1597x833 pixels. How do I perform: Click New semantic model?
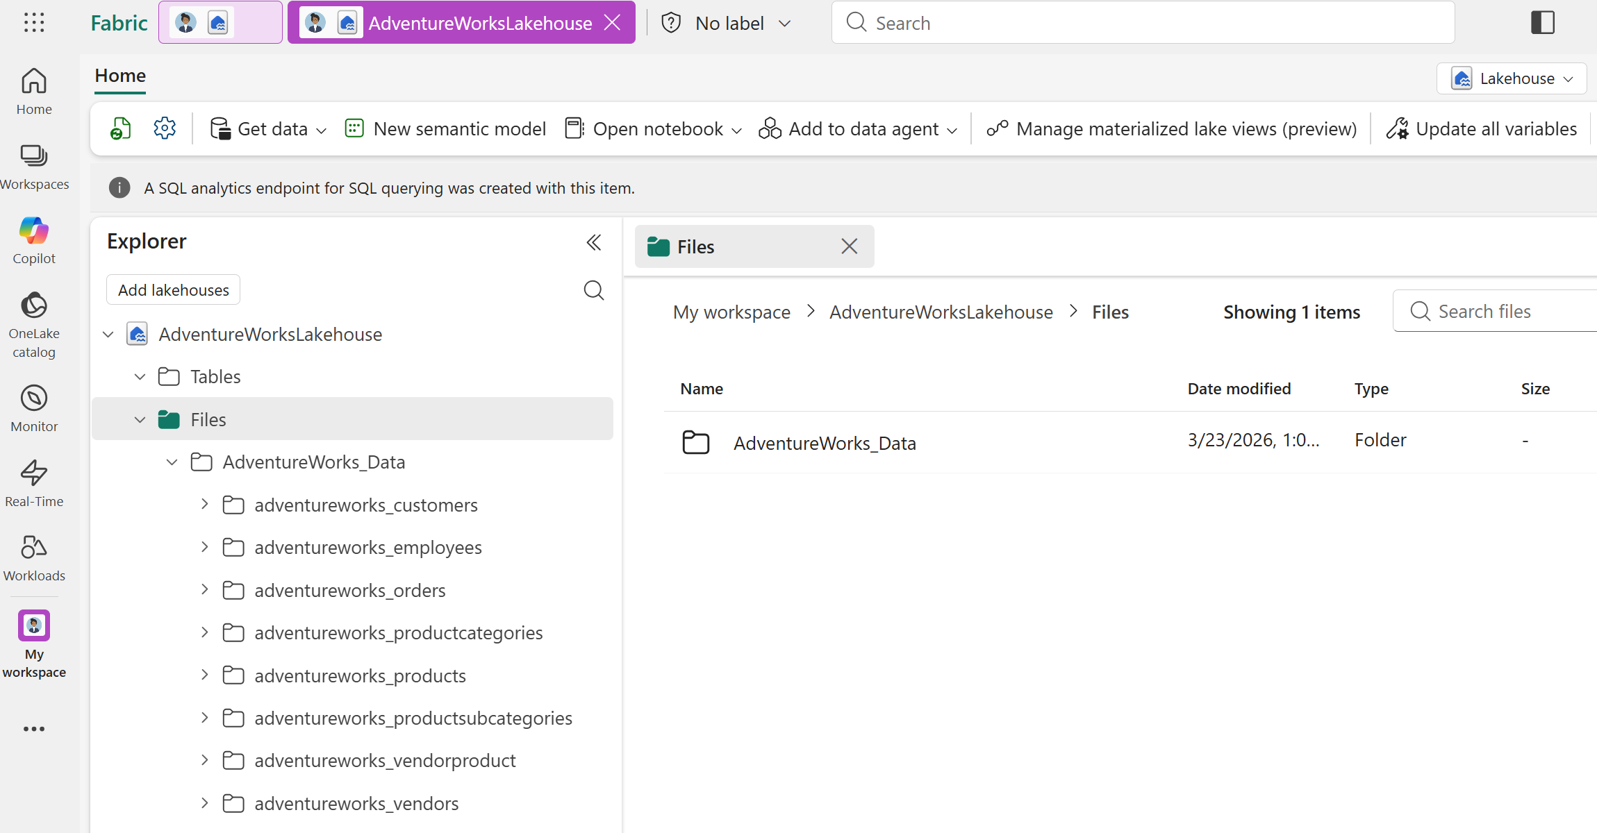point(445,128)
